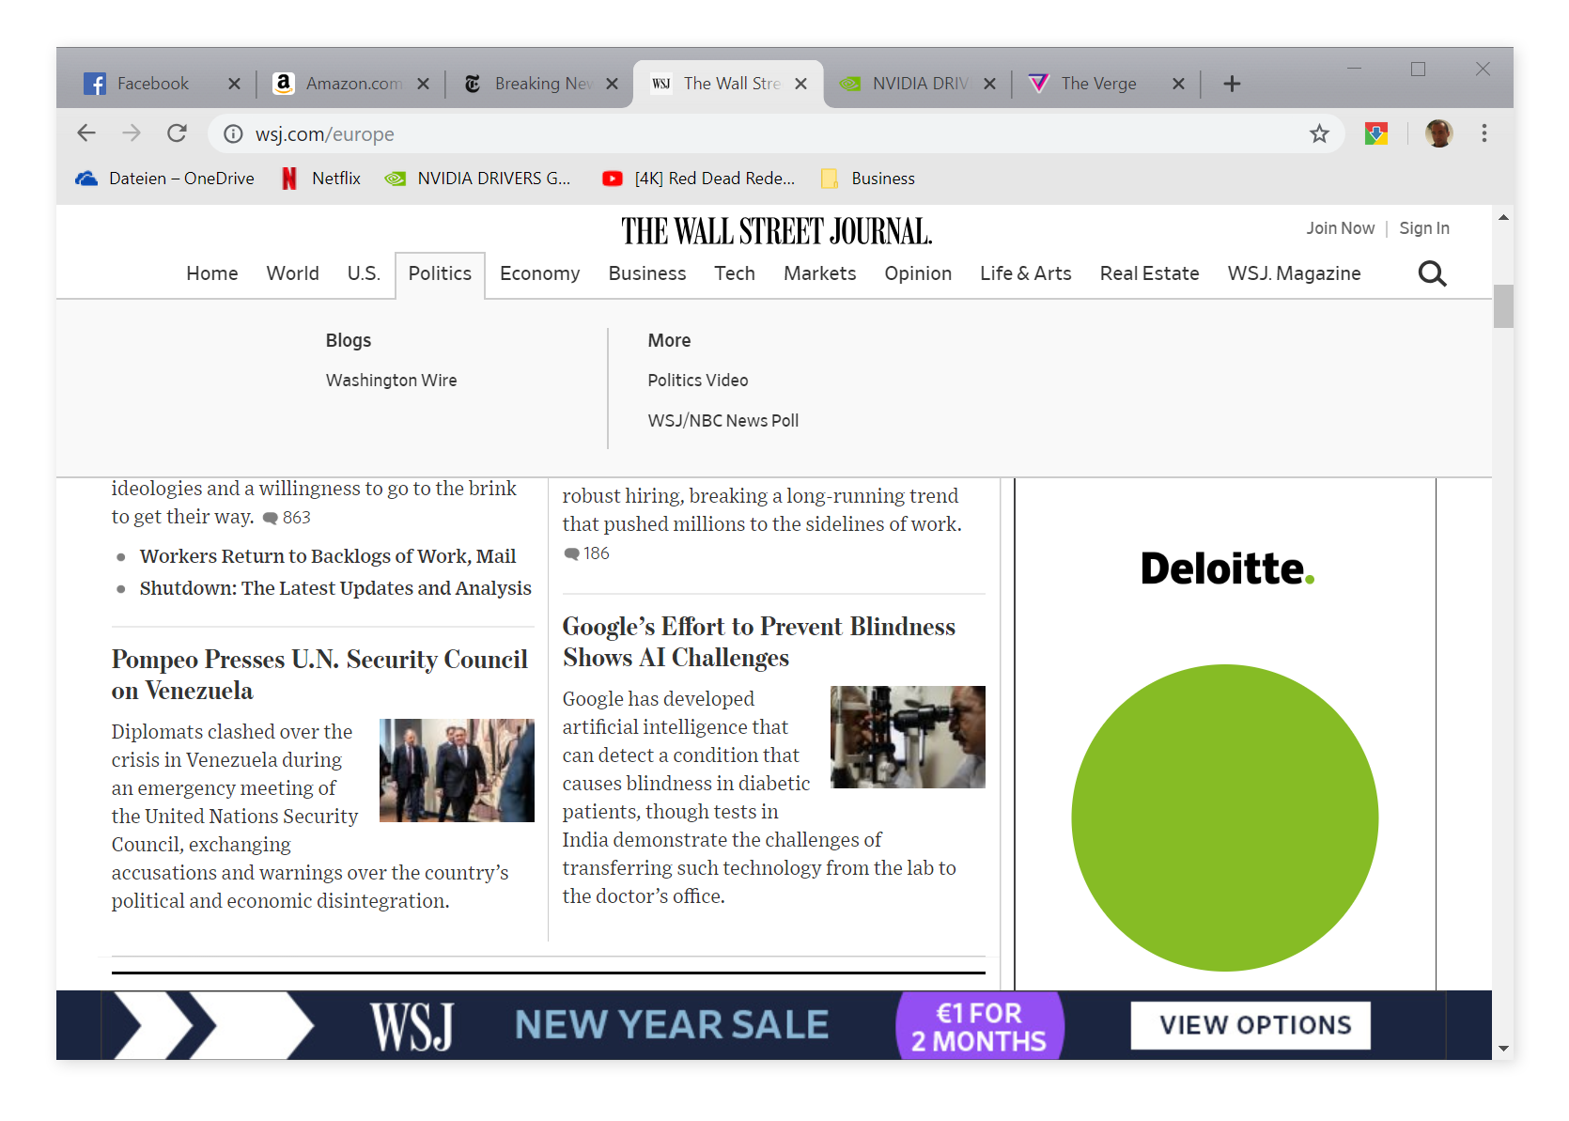Open Workers Return to Backlogs of Work article
The height and width of the screenshot is (1121, 1569).
click(328, 556)
